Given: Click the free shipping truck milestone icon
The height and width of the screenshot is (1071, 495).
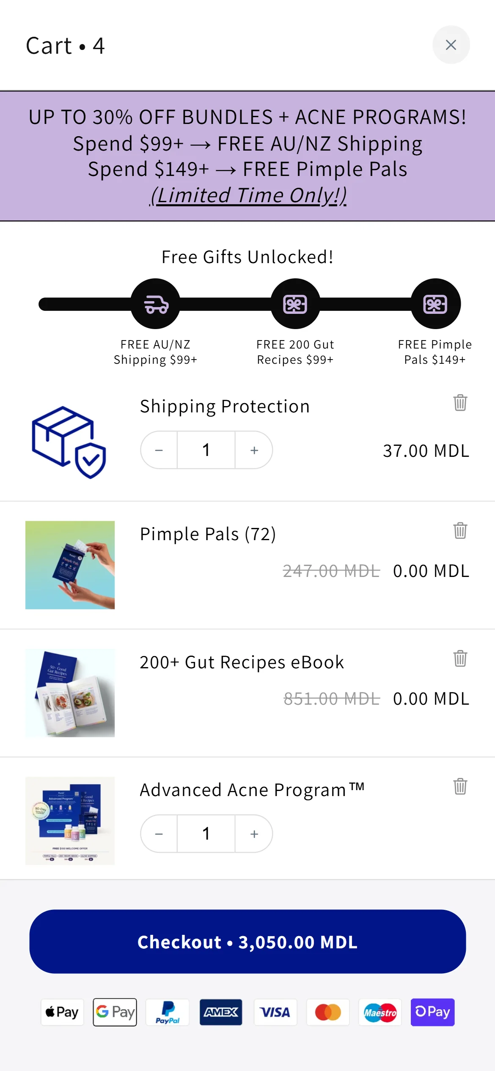Looking at the screenshot, I should (x=156, y=304).
